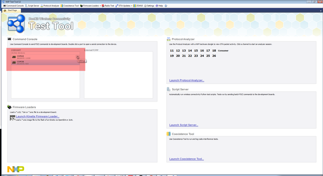Screen dimensions: 323x176
Task: Click Launch Coexistence Tool link
Action: [187, 159]
